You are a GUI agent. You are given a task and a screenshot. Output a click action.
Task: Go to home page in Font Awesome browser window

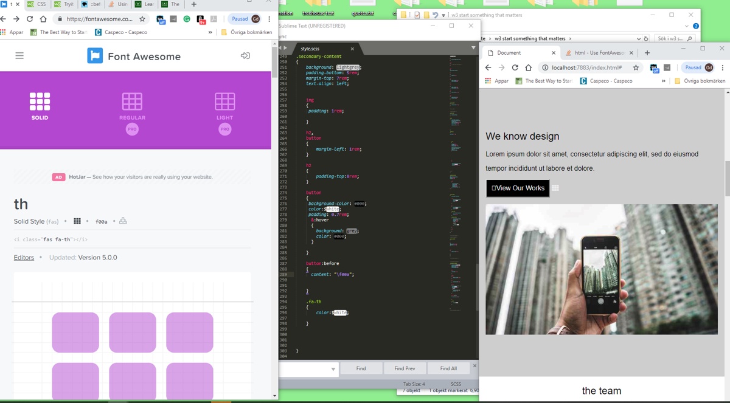point(43,19)
